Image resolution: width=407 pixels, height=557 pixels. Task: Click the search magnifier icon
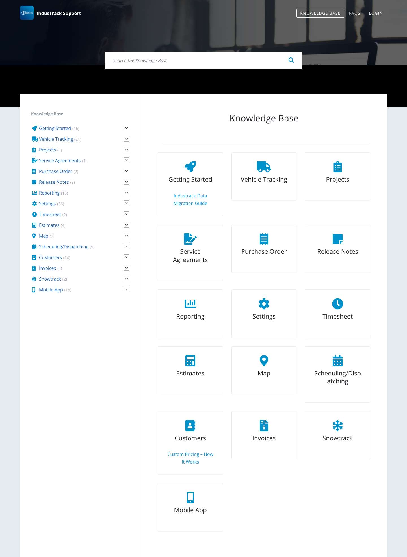pos(291,60)
